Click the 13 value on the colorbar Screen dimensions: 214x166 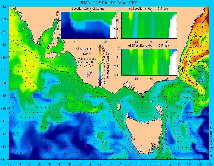tap(104, 82)
